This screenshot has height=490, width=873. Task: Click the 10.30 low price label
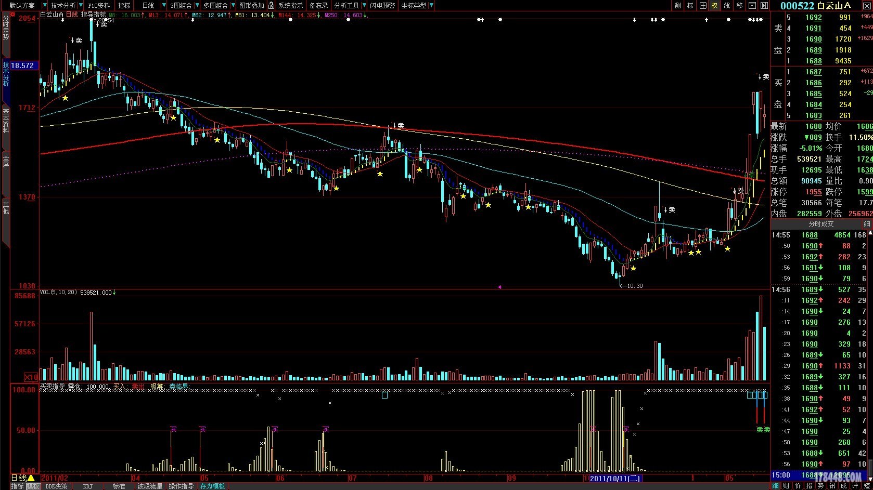point(635,286)
